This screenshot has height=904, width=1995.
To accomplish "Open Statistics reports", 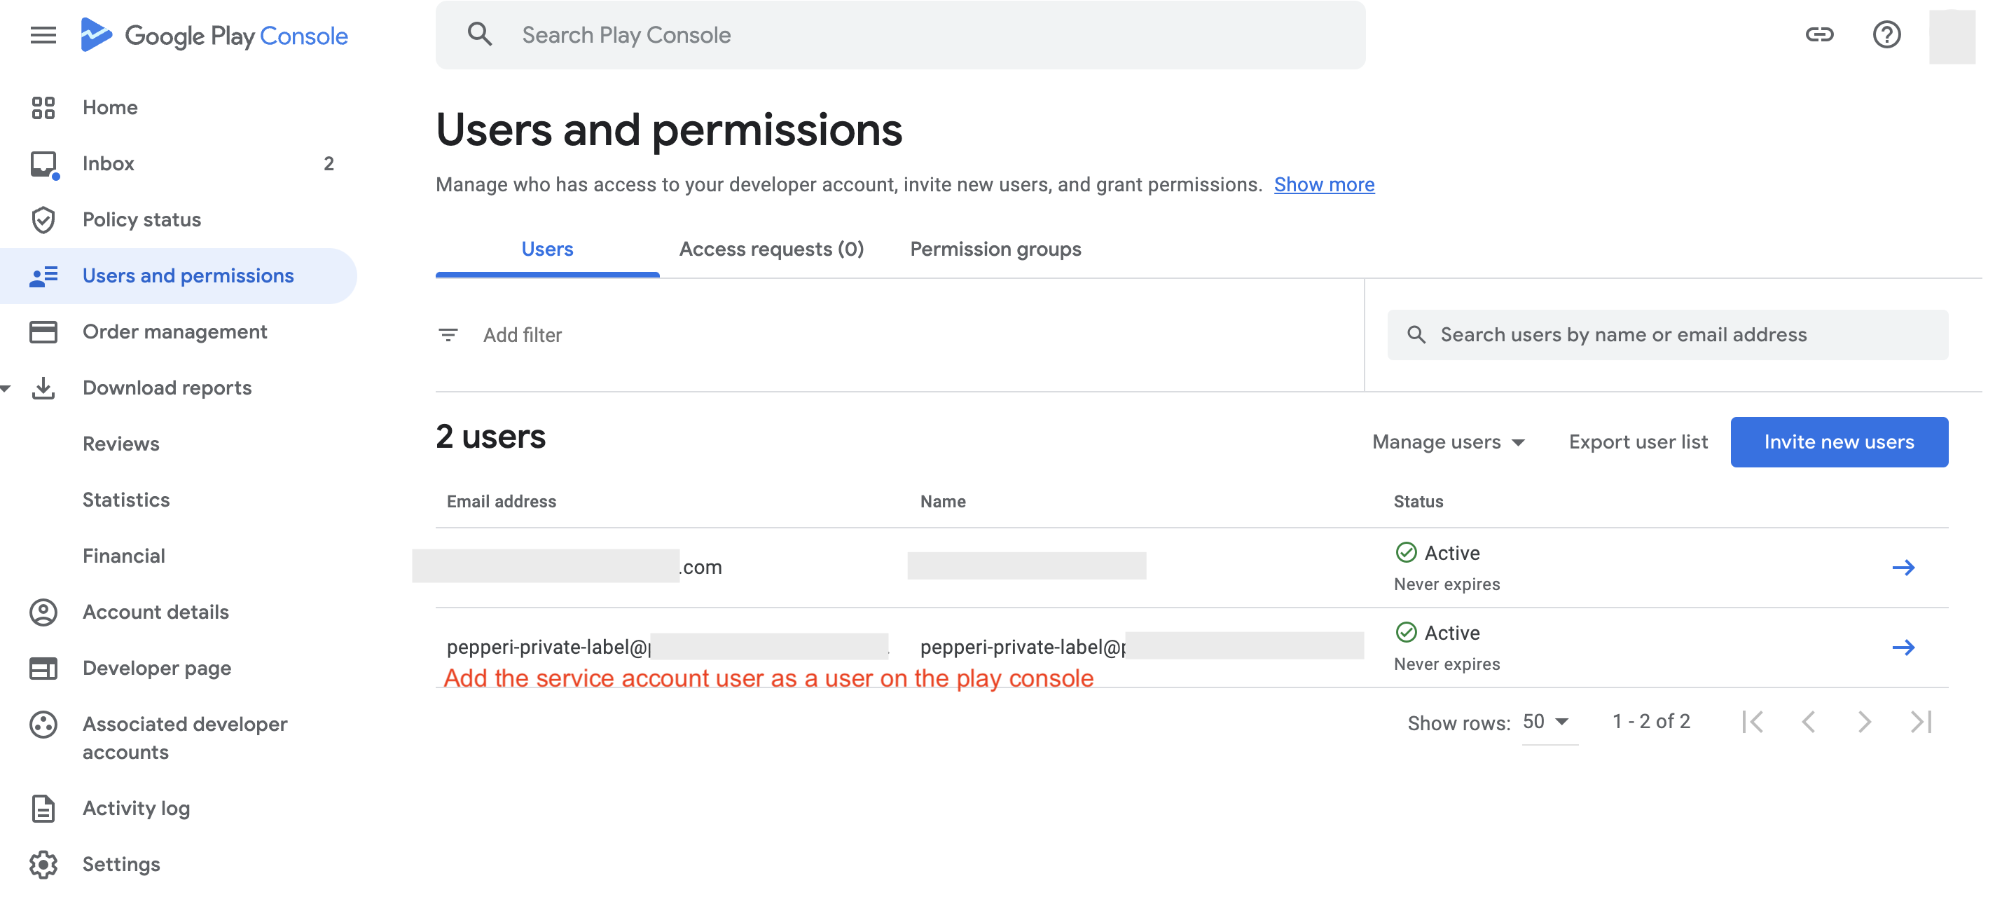I will [x=126, y=500].
